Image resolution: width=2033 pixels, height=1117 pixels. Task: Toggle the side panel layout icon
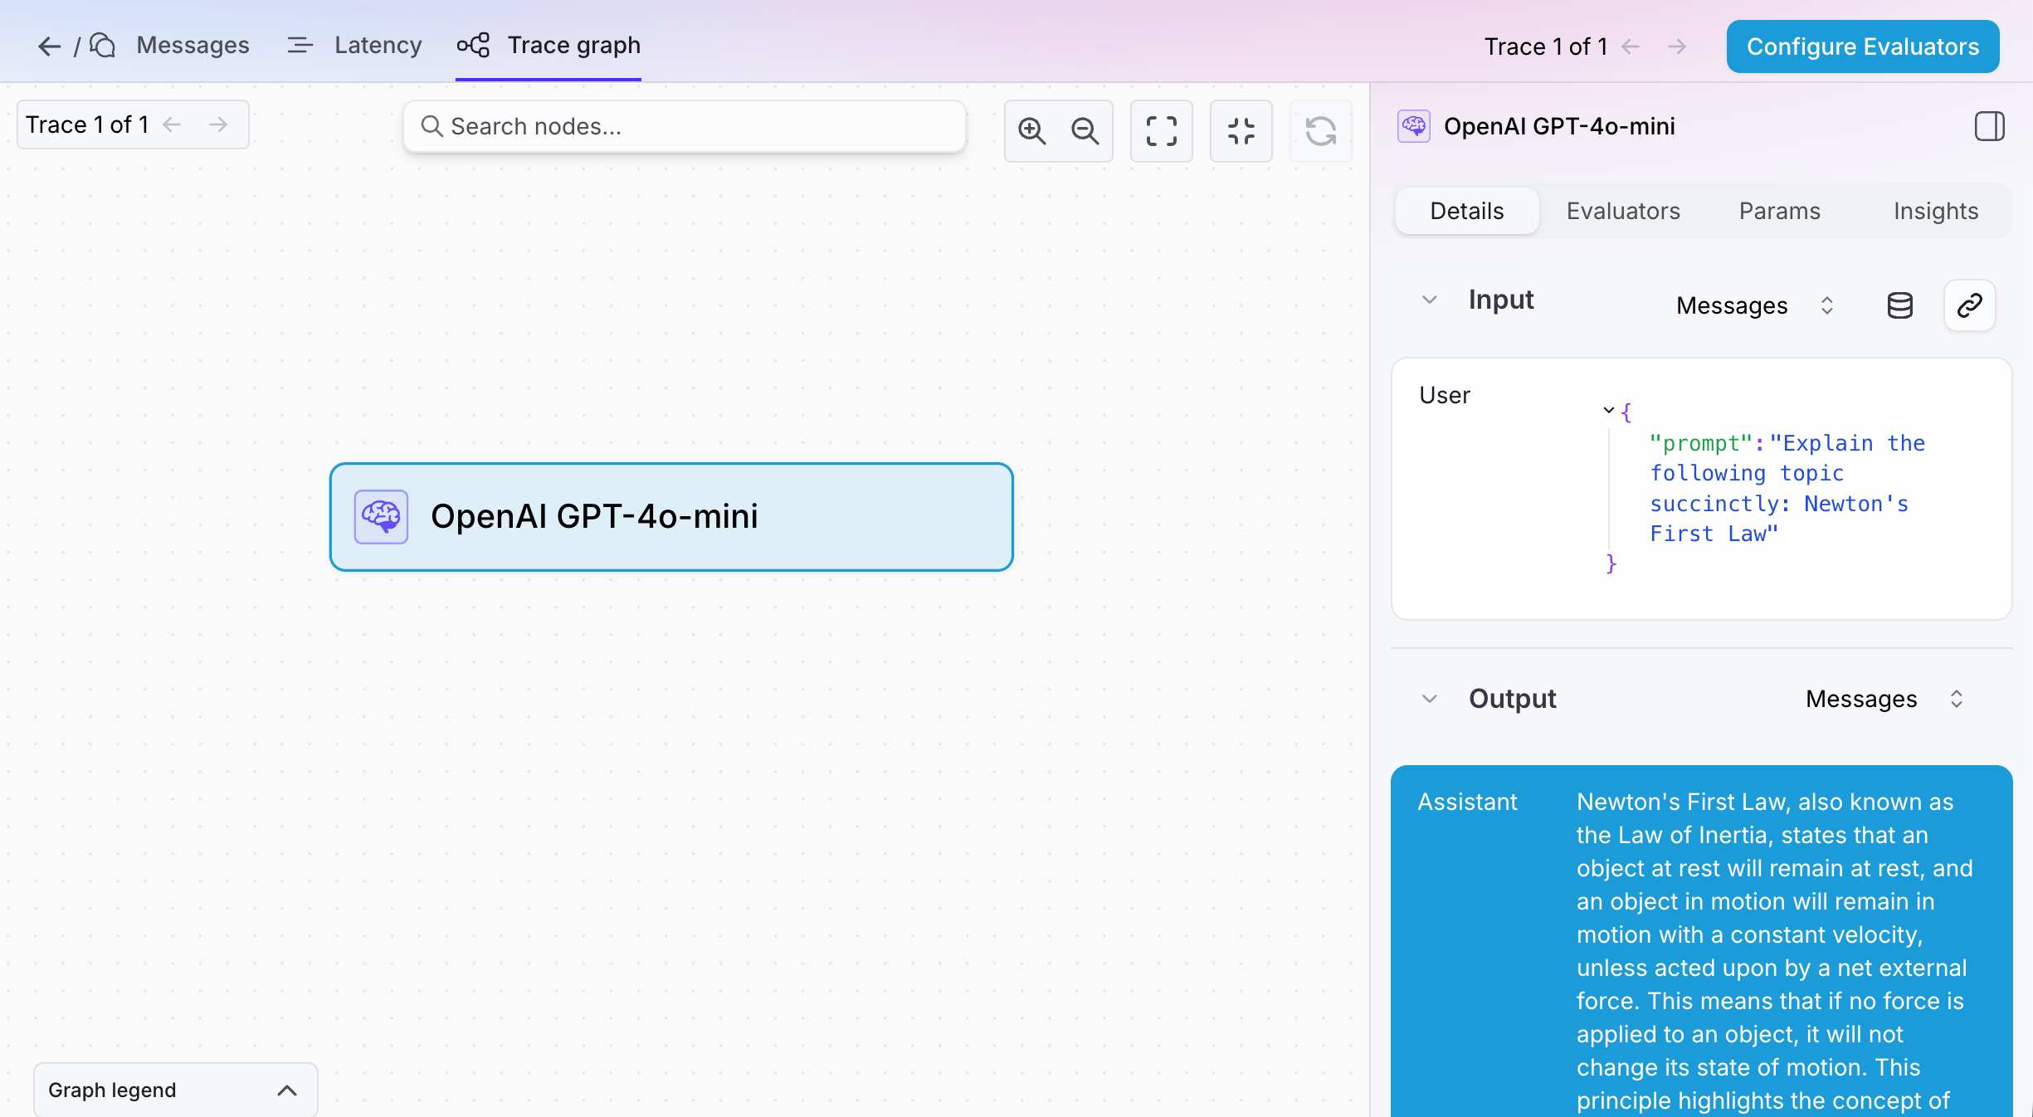coord(1989,126)
